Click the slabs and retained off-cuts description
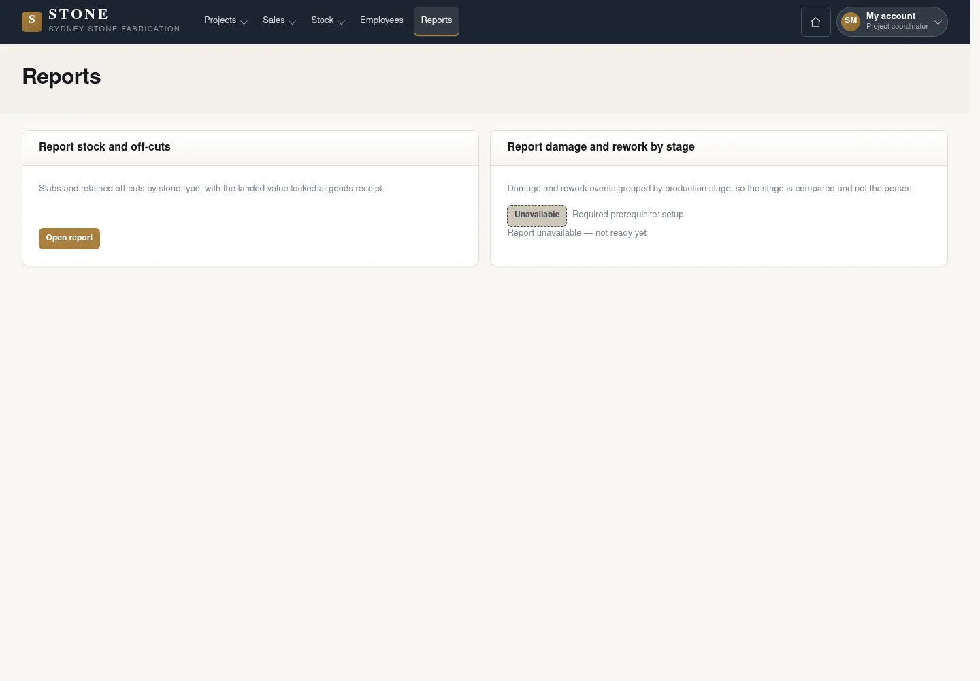Screen dimensions: 980x681 (212, 189)
